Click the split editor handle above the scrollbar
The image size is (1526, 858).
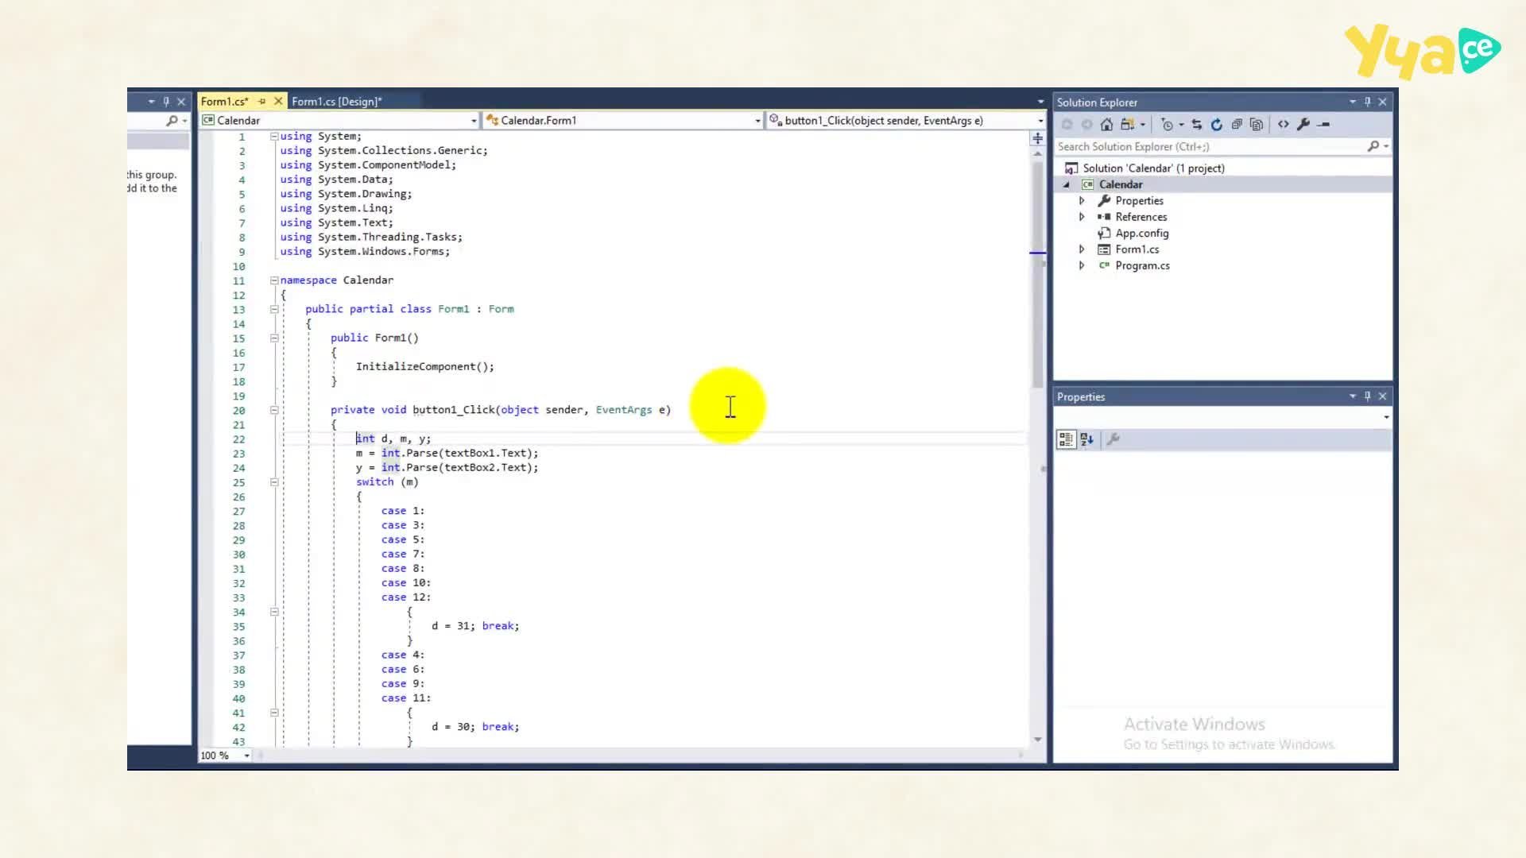[1037, 138]
